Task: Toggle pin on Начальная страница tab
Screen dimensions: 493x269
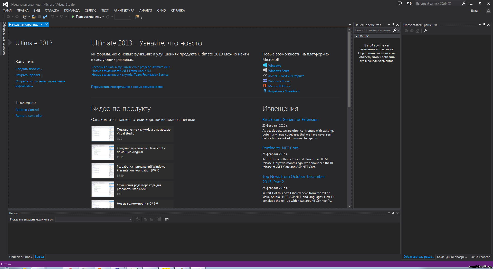Action: [x=42, y=25]
